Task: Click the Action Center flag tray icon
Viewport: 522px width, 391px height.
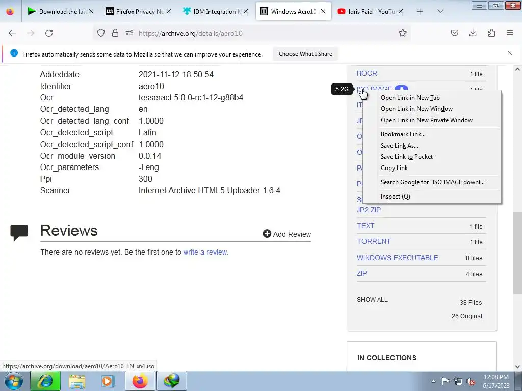Action: pyautogui.click(x=446, y=381)
